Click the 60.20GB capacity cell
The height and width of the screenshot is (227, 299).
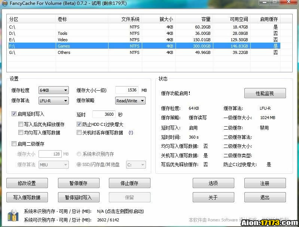pyautogui.click(x=202, y=27)
